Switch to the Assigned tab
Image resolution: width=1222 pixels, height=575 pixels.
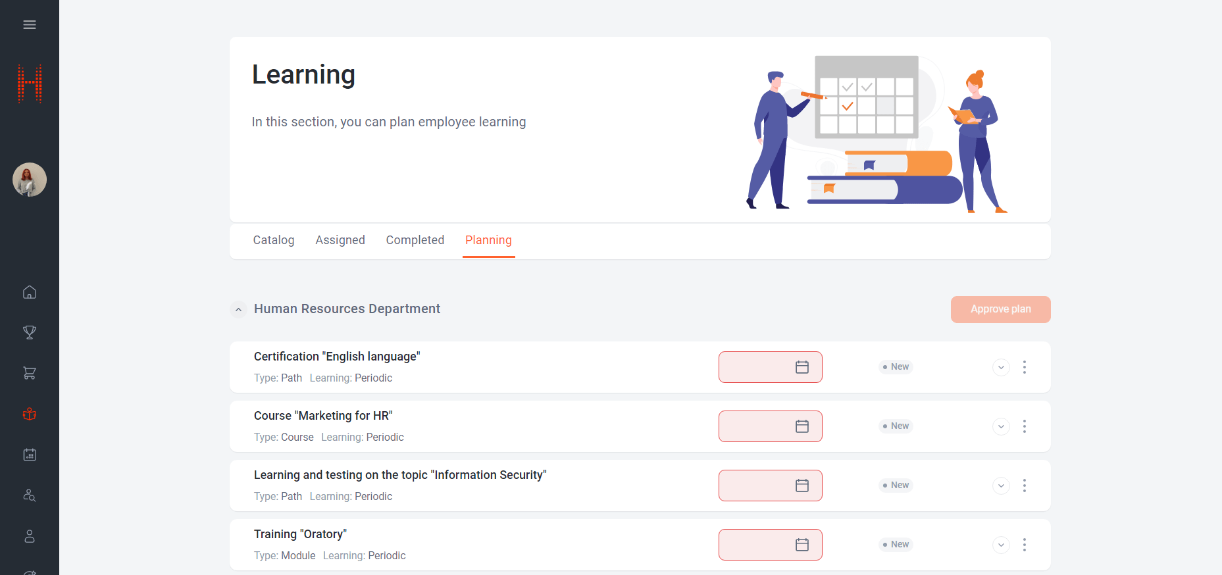coord(340,240)
